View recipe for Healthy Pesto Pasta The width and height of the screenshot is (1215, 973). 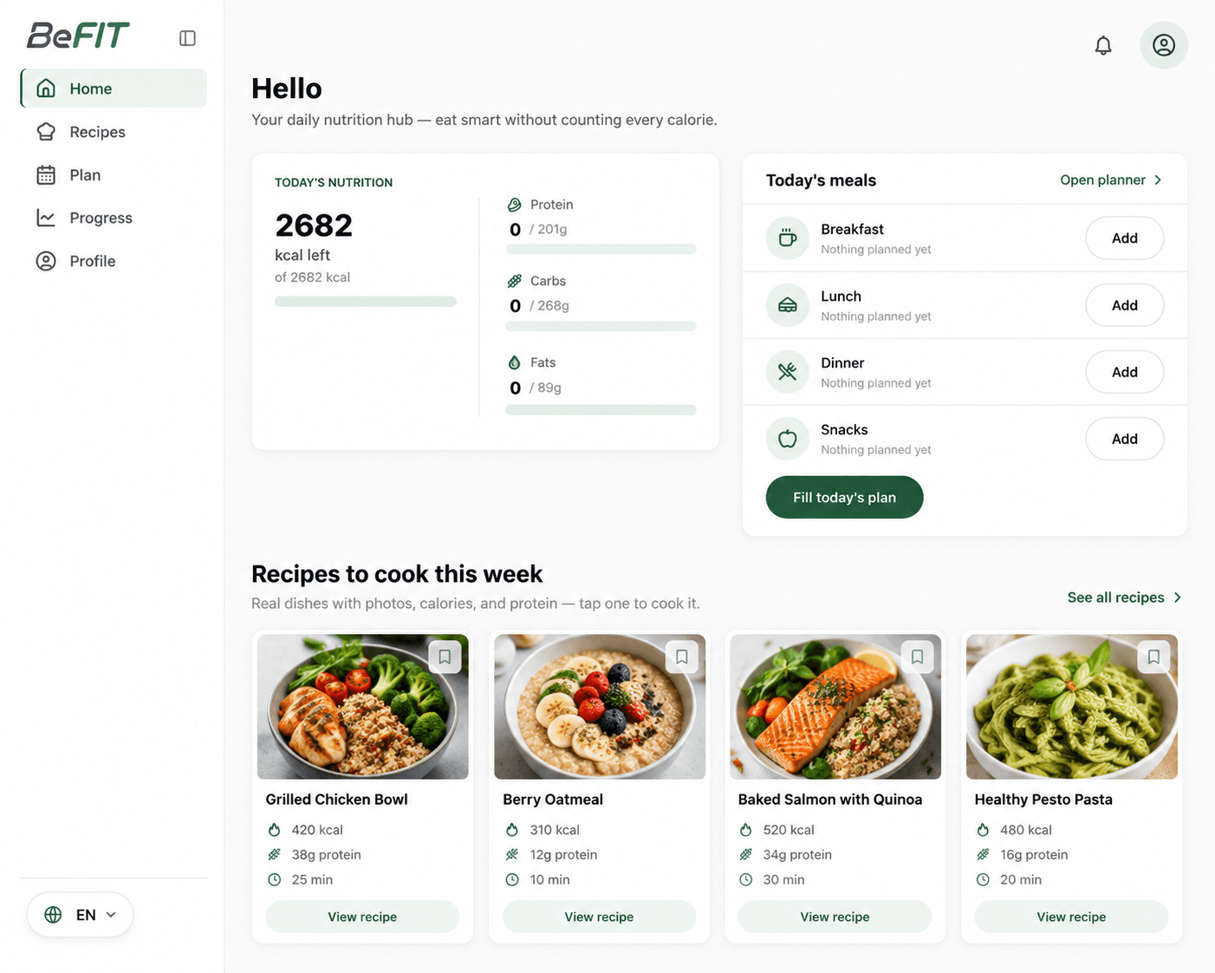[x=1071, y=917]
